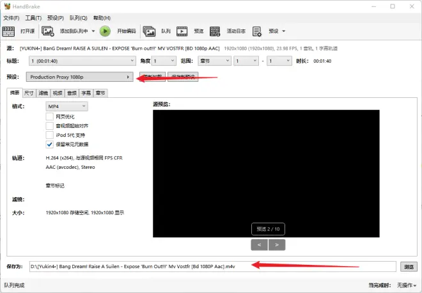Click the H.264 (x264) track text
This screenshot has height=293, width=422.
pyautogui.click(x=84, y=158)
